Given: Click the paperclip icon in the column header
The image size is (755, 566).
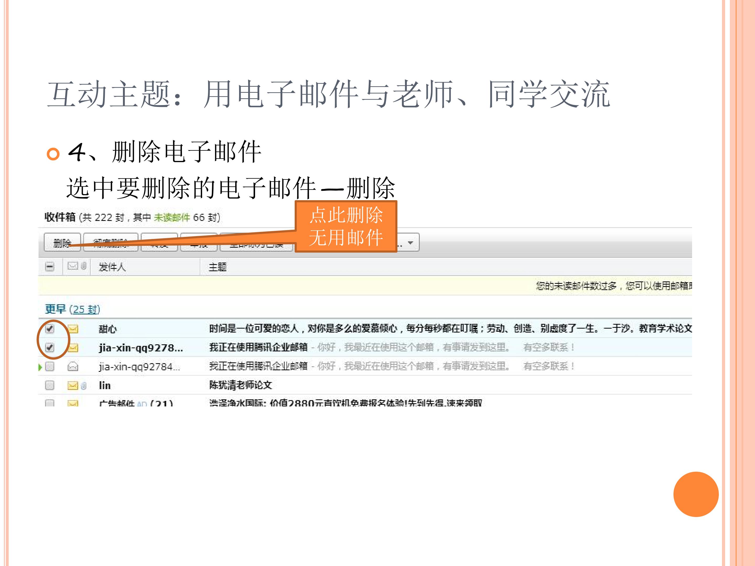Looking at the screenshot, I should [83, 266].
